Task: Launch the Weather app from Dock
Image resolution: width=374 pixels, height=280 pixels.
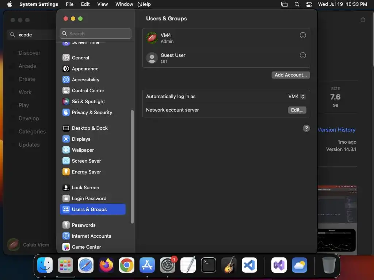Action: (299, 265)
